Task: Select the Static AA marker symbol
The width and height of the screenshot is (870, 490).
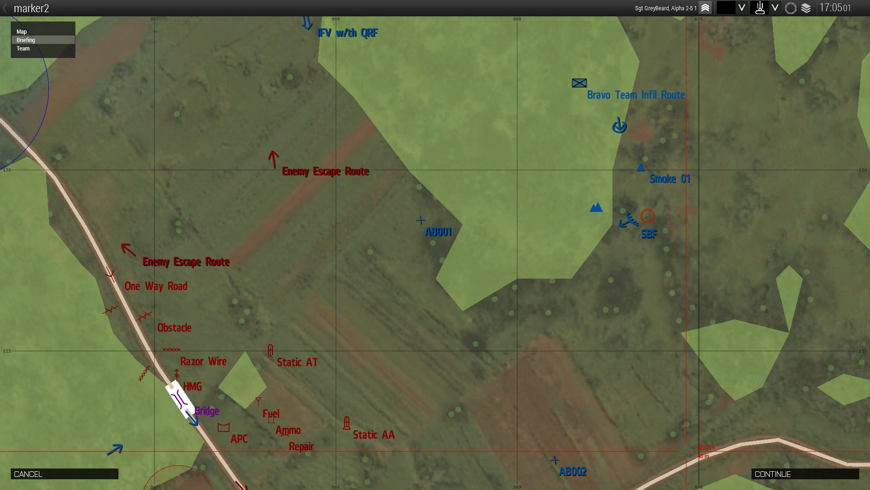Action: coord(347,423)
